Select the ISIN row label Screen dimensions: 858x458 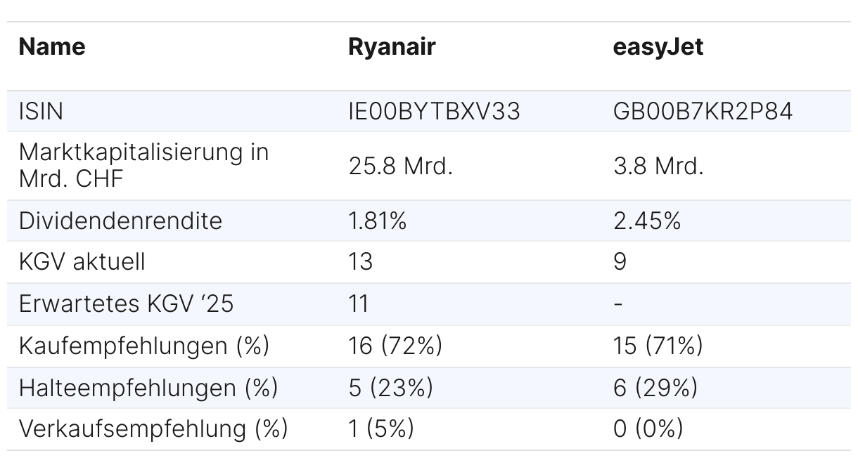[x=41, y=111]
